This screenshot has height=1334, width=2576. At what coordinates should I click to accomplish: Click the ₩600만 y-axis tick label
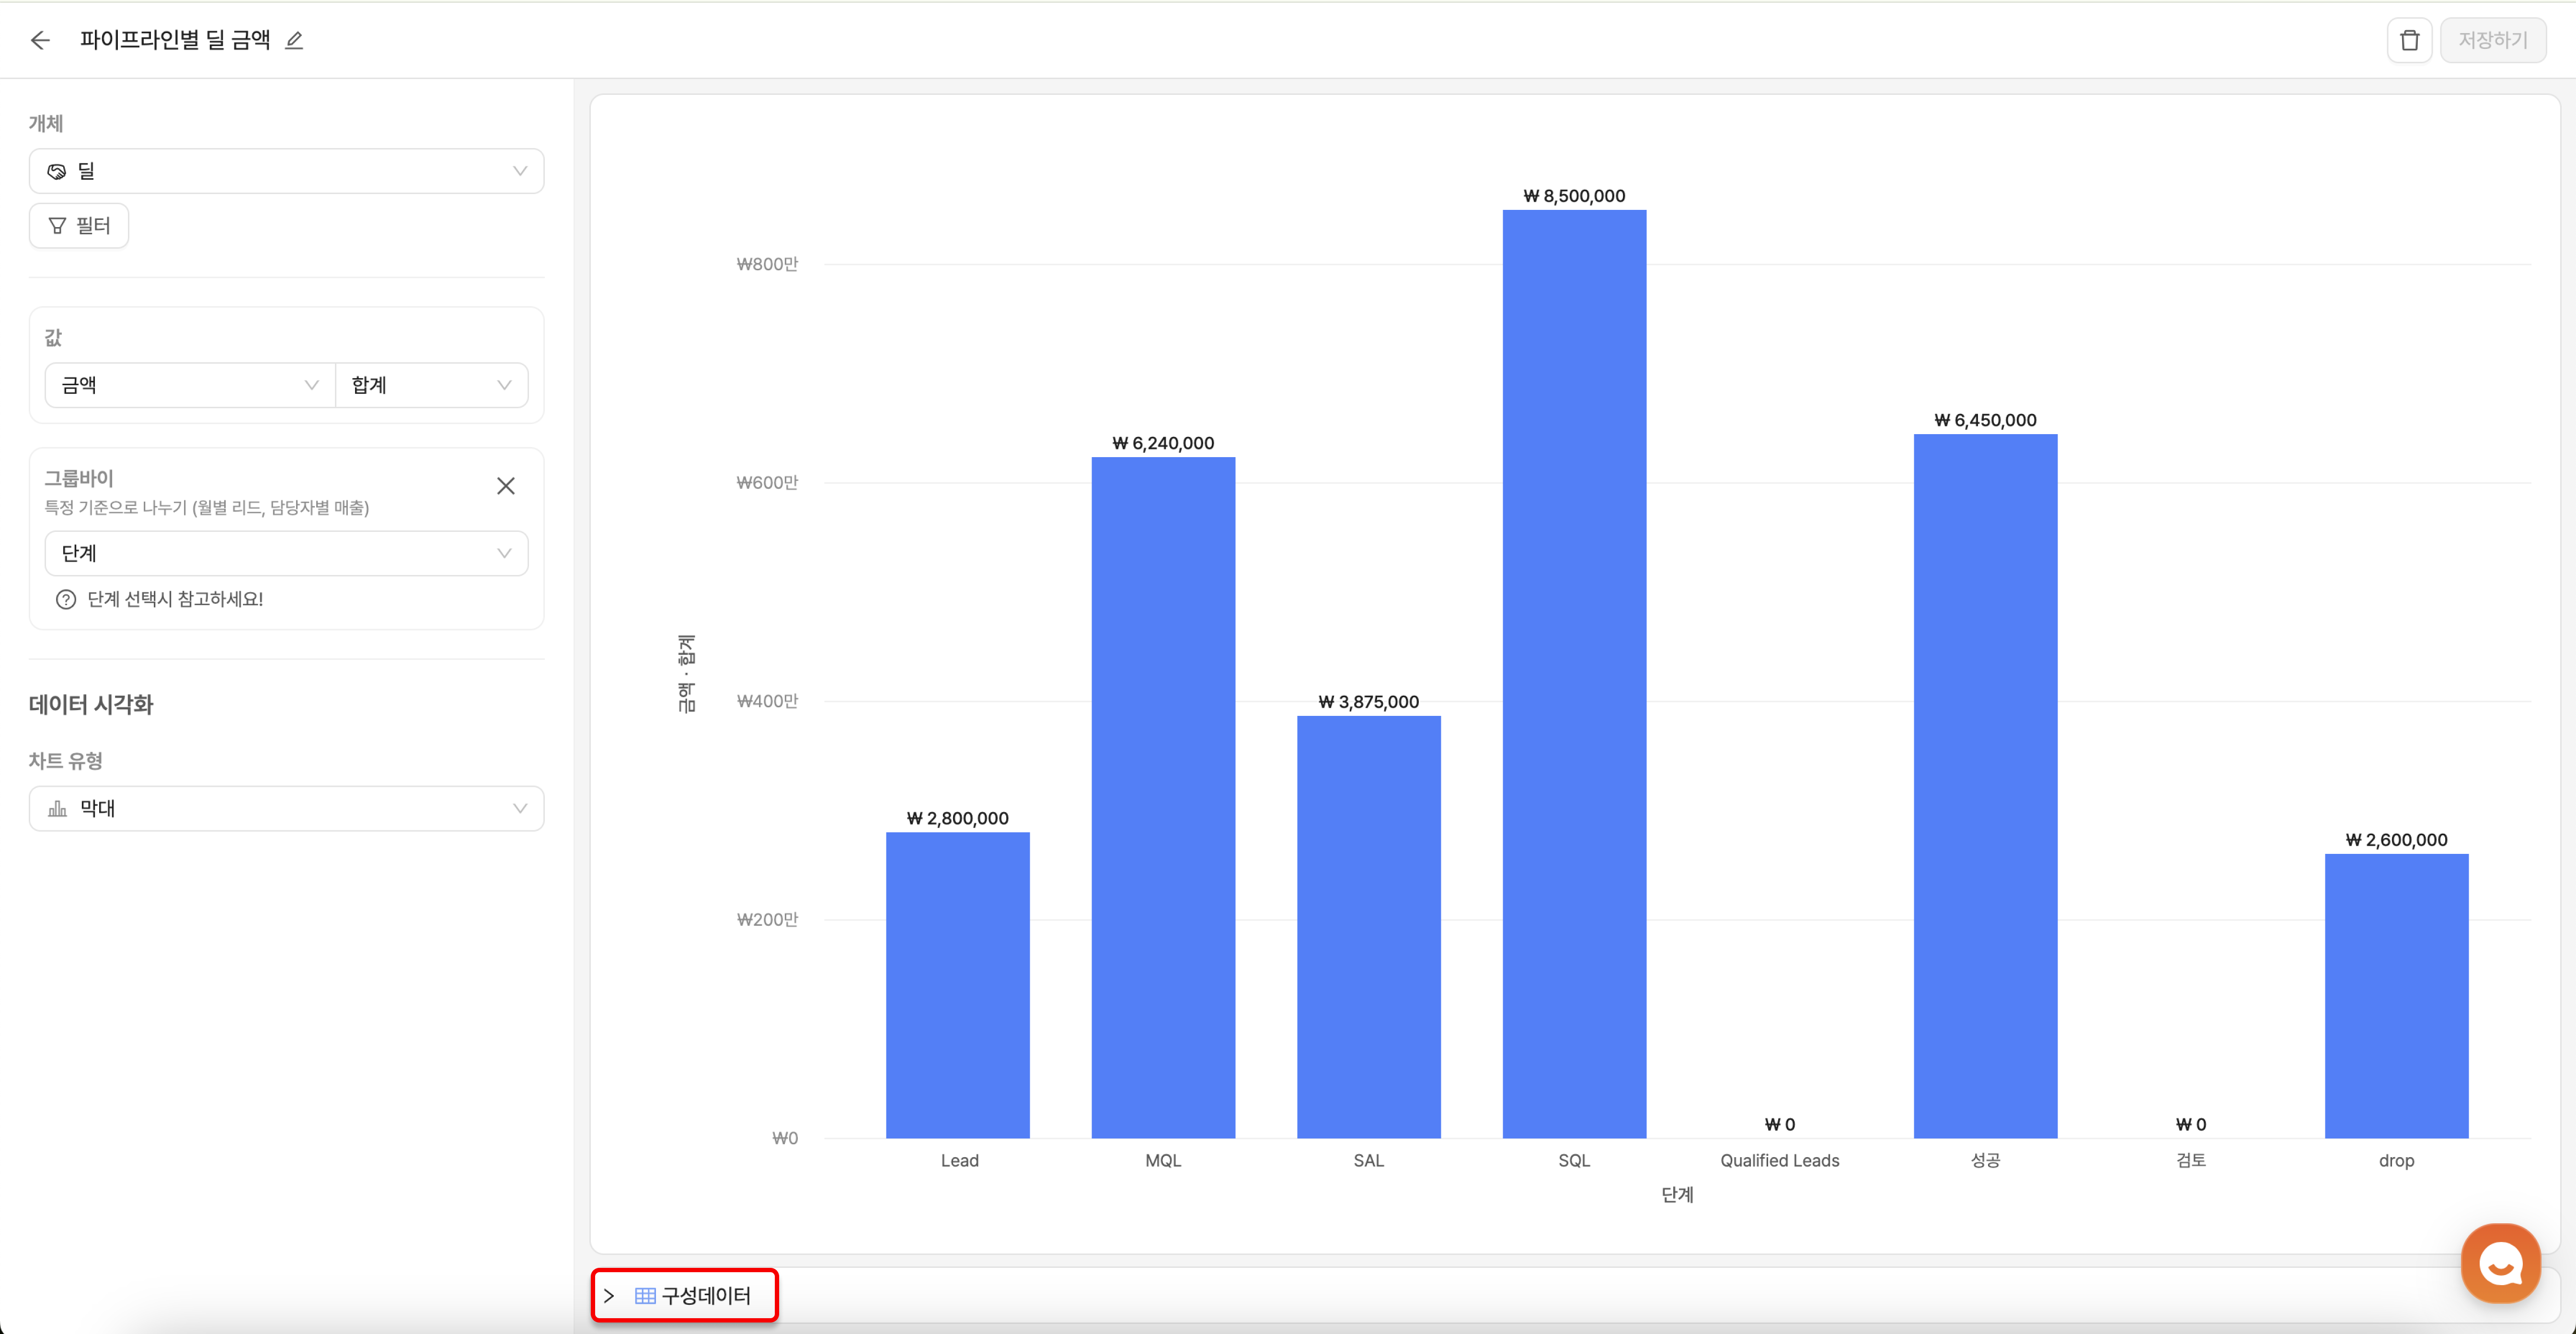767,483
